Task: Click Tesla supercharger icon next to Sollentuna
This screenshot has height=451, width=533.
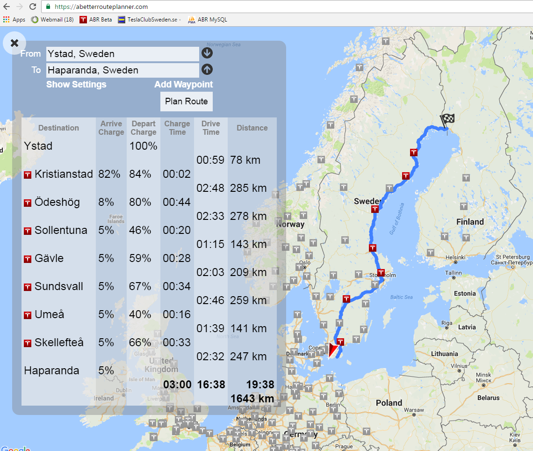Action: pyautogui.click(x=28, y=231)
